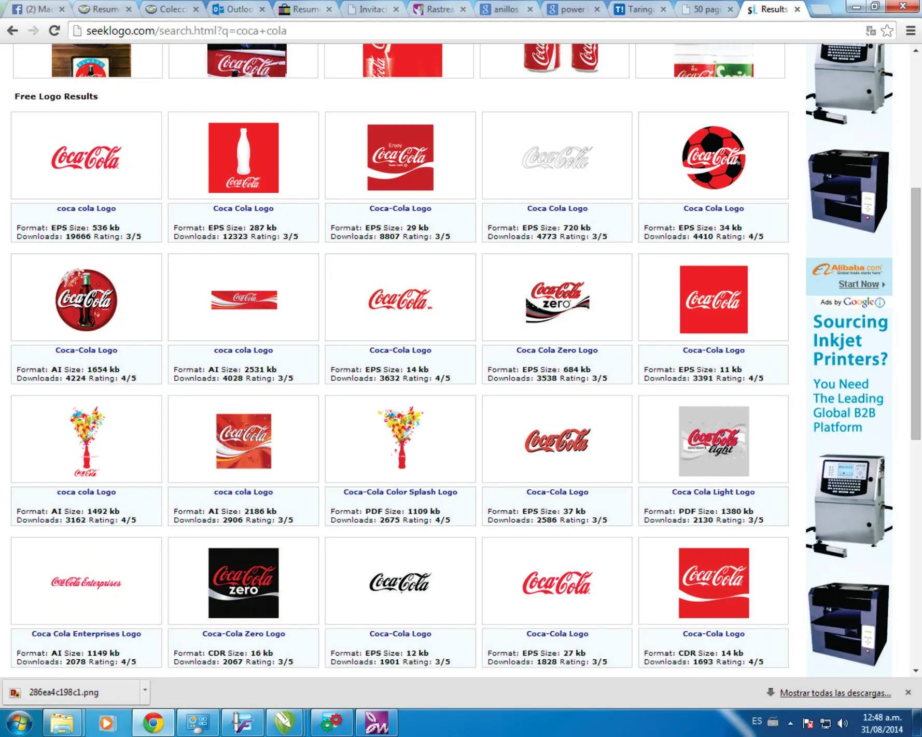Open the taskbar control panel app icon
Image resolution: width=922 pixels, height=737 pixels.
(x=198, y=722)
